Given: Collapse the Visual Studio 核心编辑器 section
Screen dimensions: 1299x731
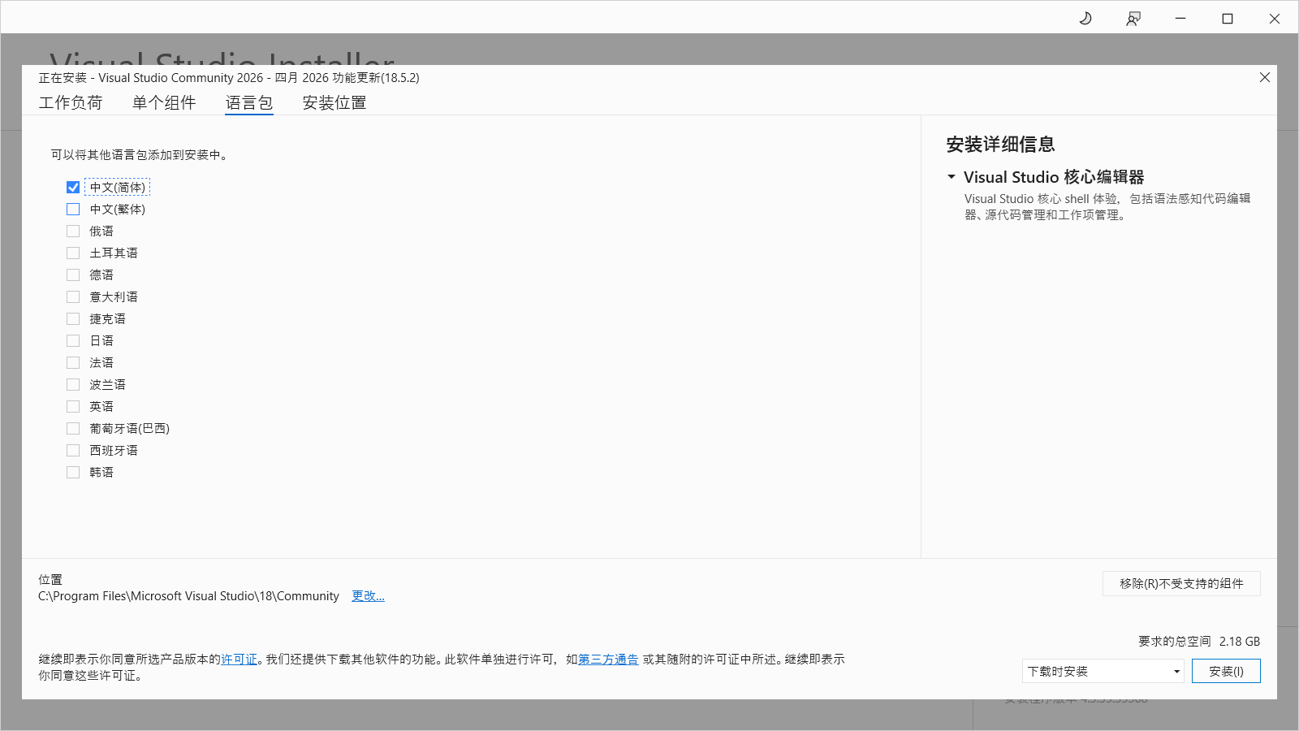Looking at the screenshot, I should 952,176.
